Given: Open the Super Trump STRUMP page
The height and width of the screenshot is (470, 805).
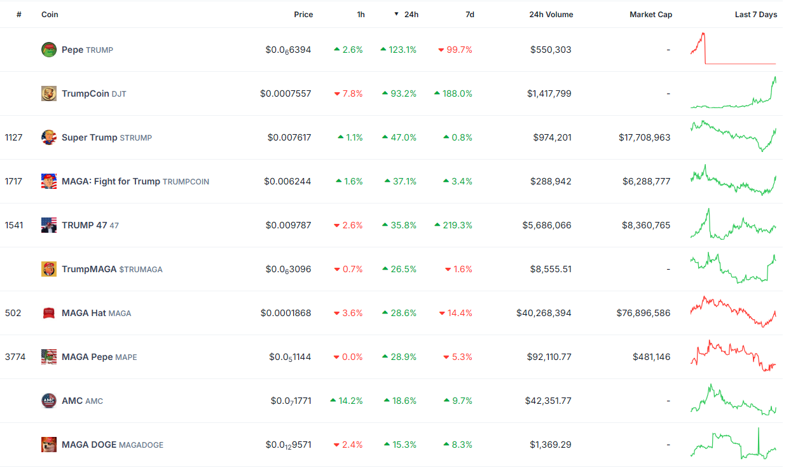Looking at the screenshot, I should tap(106, 137).
